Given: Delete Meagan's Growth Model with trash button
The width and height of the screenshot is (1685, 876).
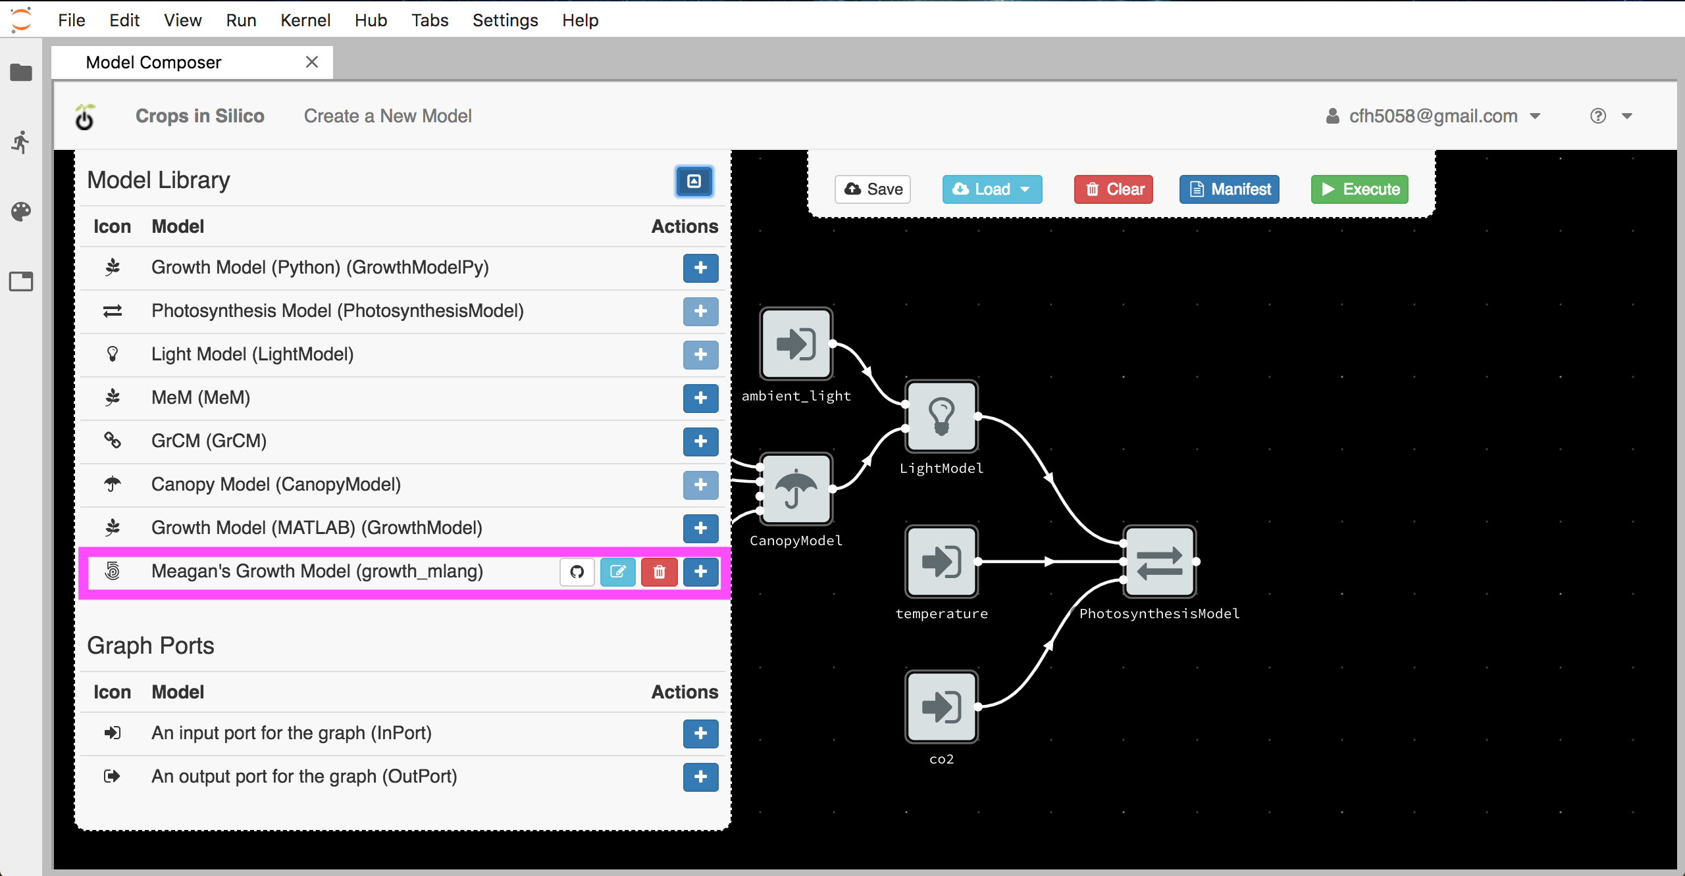Looking at the screenshot, I should pos(659,572).
